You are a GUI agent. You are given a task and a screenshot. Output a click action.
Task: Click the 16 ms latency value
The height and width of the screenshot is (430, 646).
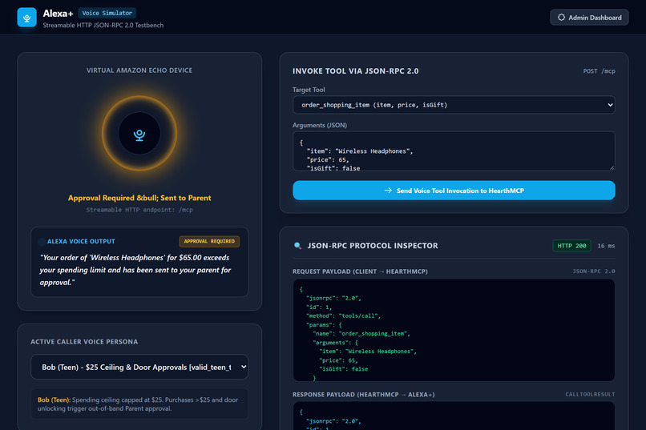(606, 246)
